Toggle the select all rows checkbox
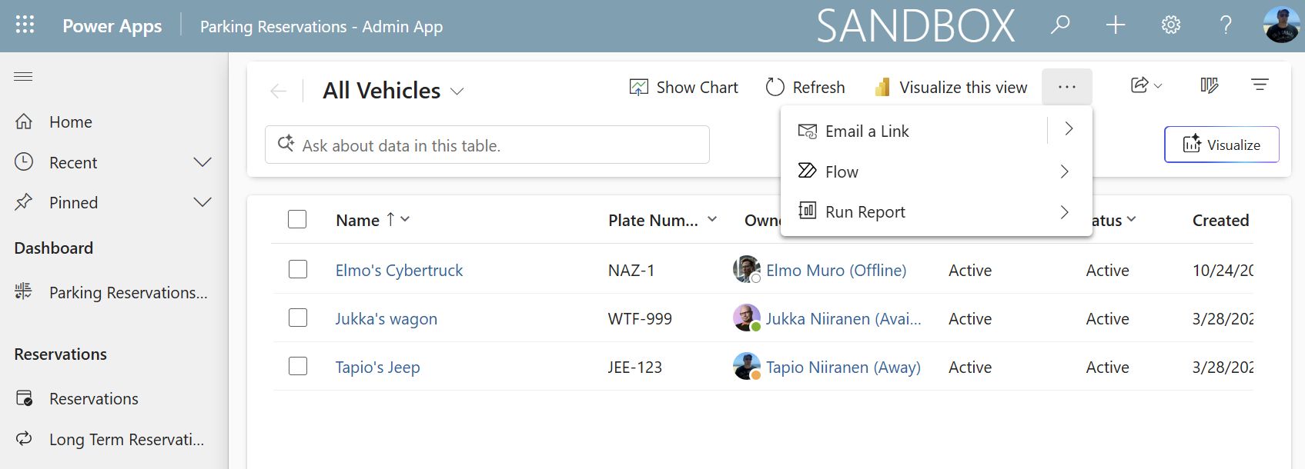Image resolution: width=1305 pixels, height=469 pixels. 297,219
